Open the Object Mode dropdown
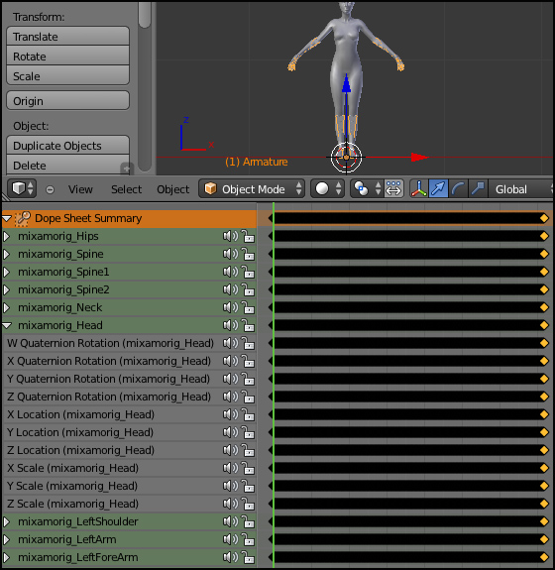The image size is (555, 570). (252, 188)
